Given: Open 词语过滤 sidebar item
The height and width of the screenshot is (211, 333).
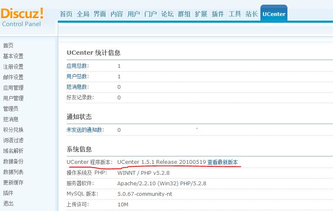Looking at the screenshot, I should click(x=13, y=140).
